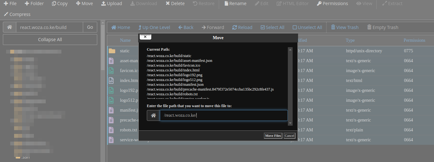
Task: Click the Extract toolbar button
Action: coord(392,4)
